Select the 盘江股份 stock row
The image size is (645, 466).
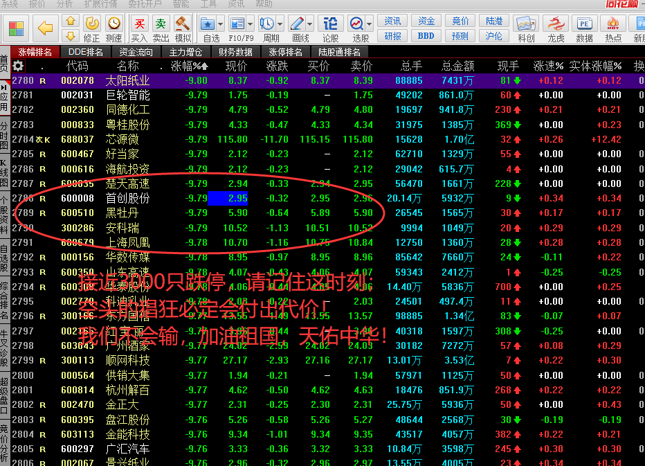point(328,420)
